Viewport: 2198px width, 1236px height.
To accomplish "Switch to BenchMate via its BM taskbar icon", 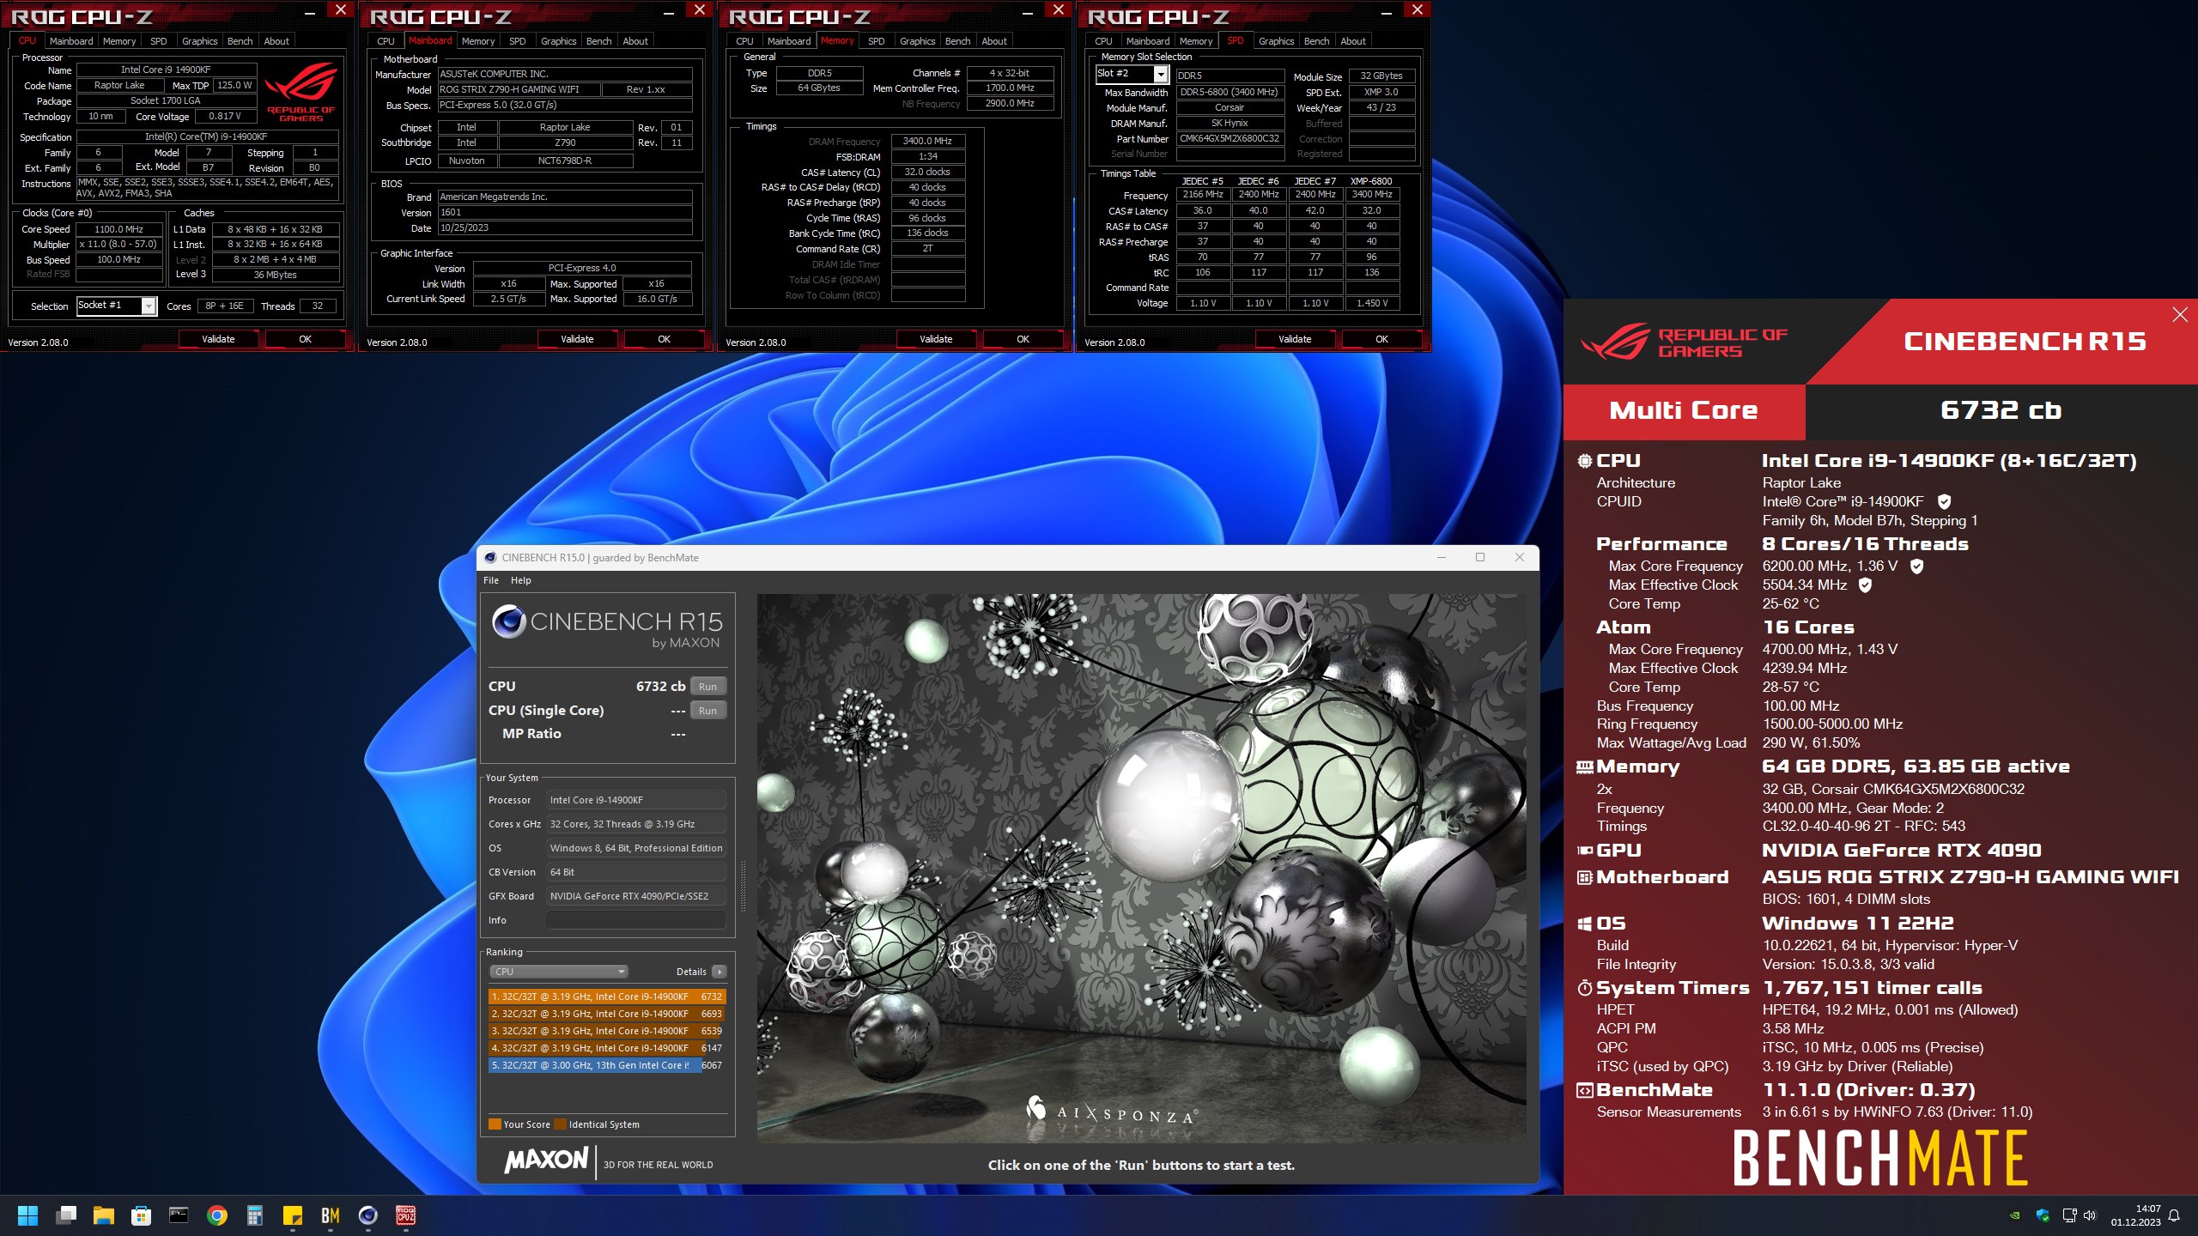I will coord(331,1215).
